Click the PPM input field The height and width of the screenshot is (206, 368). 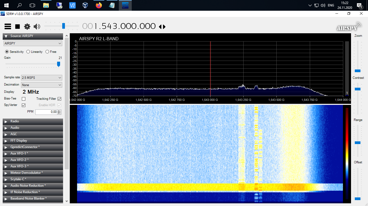click(x=46, y=112)
